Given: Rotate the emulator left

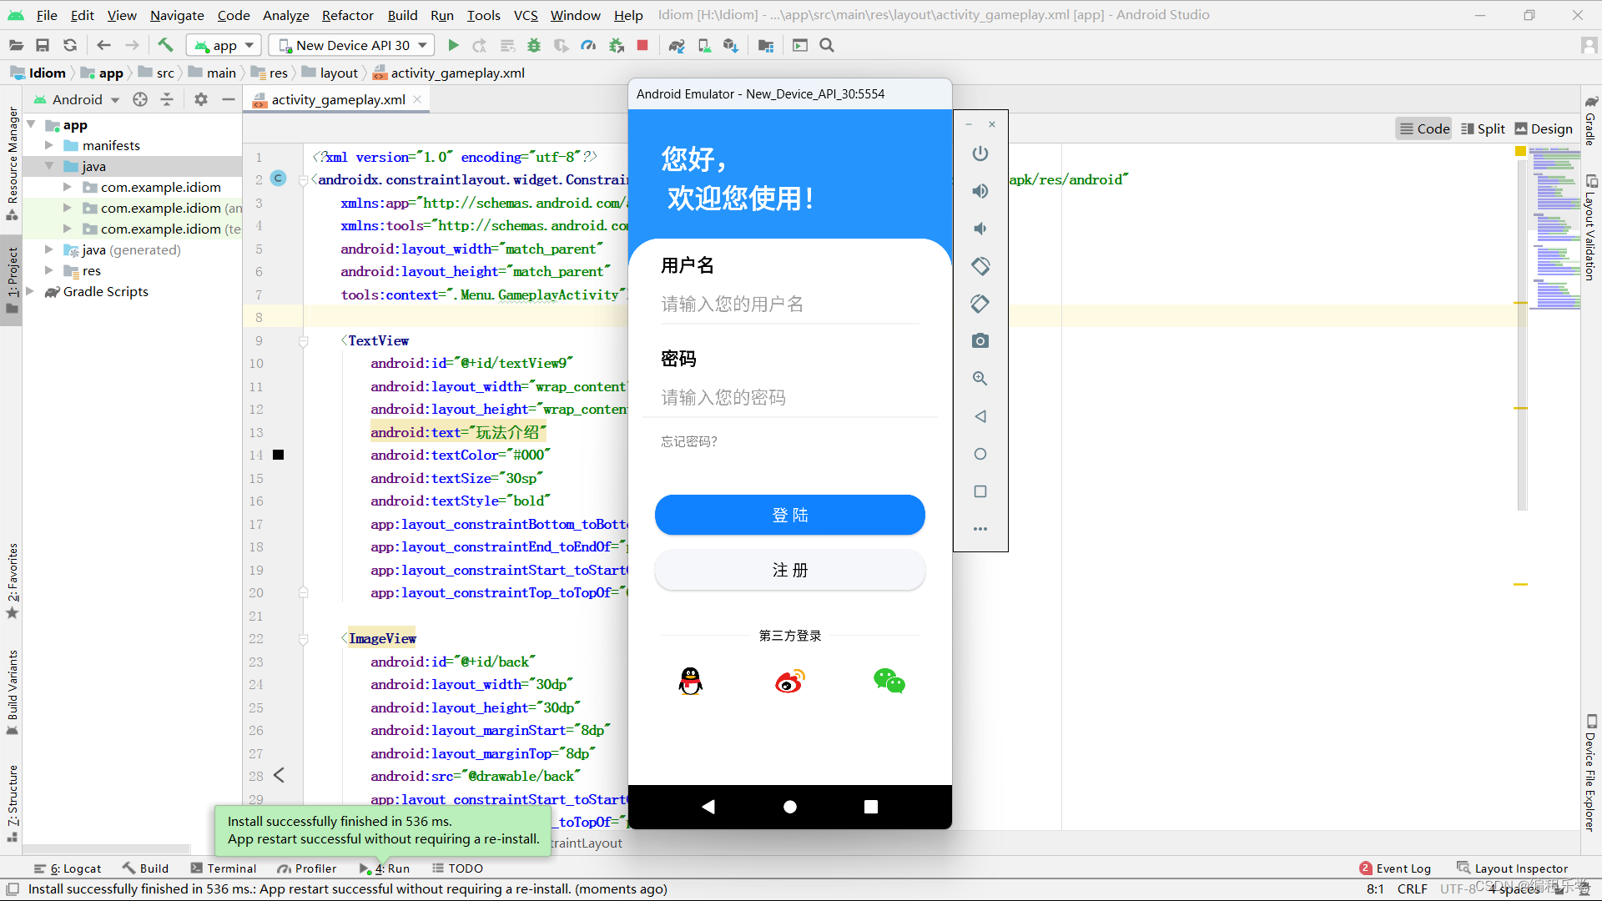Looking at the screenshot, I should pos(980,266).
